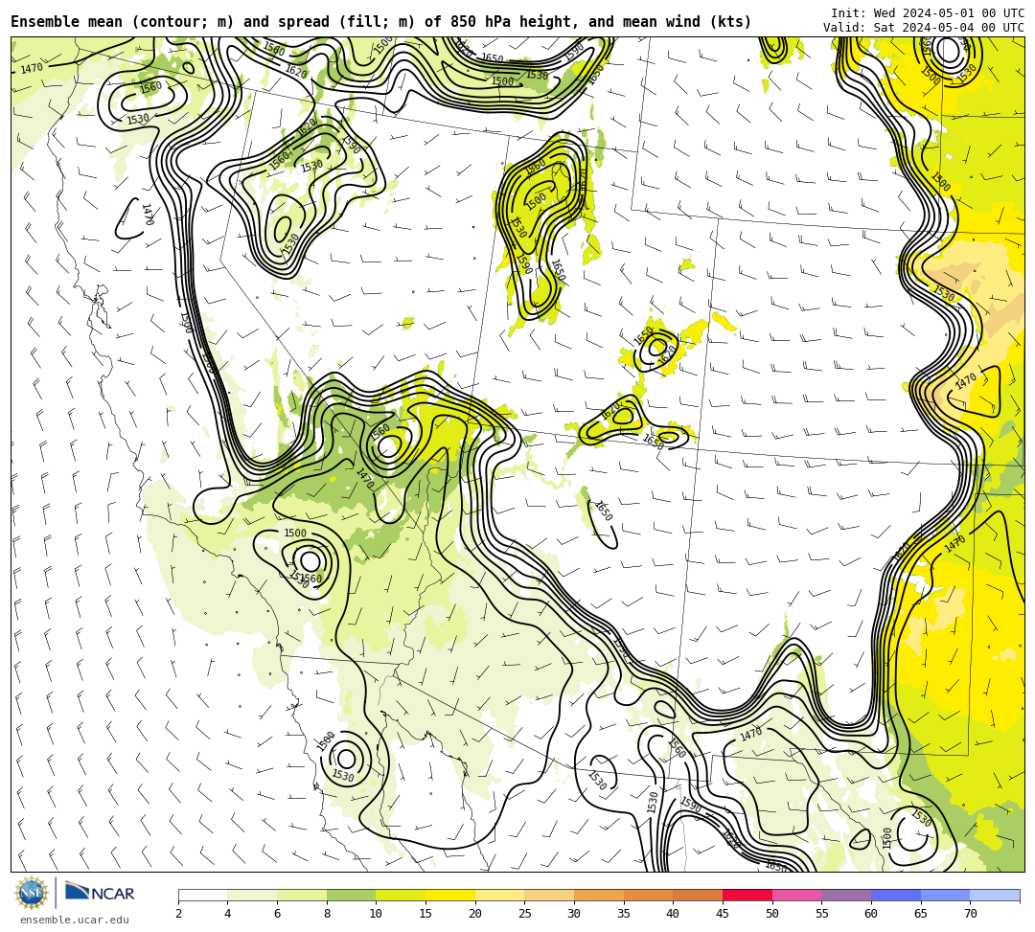Pick the pale yellow 20–25 m segment
This screenshot has height=932, width=1035.
click(x=499, y=895)
